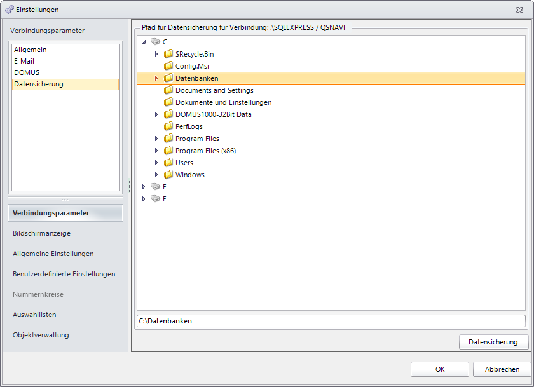Expand the E drive node
The image size is (534, 387).
[x=144, y=187]
